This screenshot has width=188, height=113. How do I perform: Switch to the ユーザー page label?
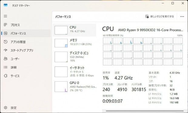click(x=15, y=59)
